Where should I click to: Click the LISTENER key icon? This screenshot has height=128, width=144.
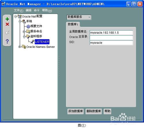click(x=33, y=42)
